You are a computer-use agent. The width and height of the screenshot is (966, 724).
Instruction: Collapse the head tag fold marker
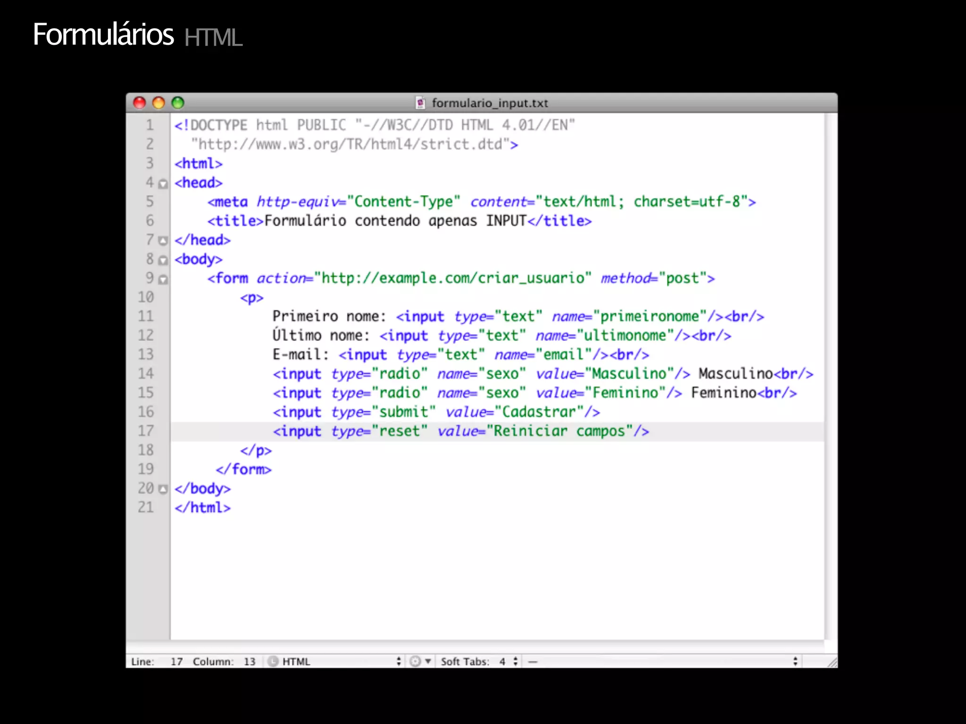pos(163,184)
